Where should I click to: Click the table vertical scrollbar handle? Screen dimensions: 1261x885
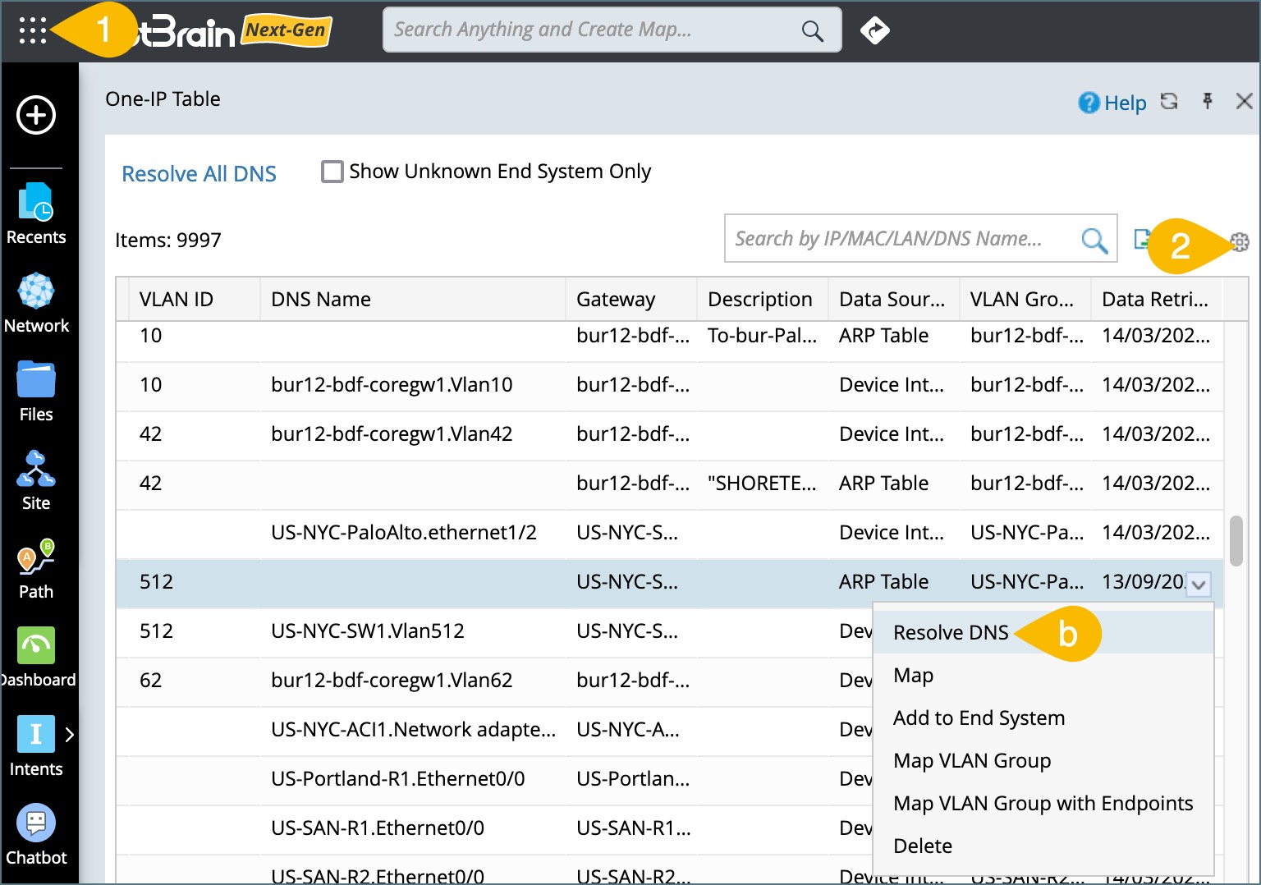[x=1236, y=540]
